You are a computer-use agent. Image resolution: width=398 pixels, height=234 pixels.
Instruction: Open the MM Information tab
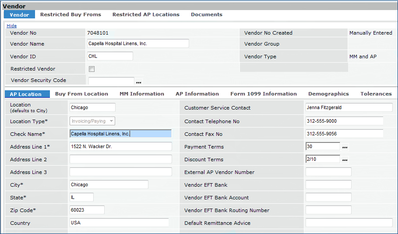coord(141,94)
